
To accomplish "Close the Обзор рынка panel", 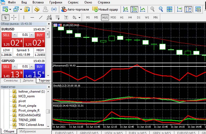I will (x=49, y=24).
